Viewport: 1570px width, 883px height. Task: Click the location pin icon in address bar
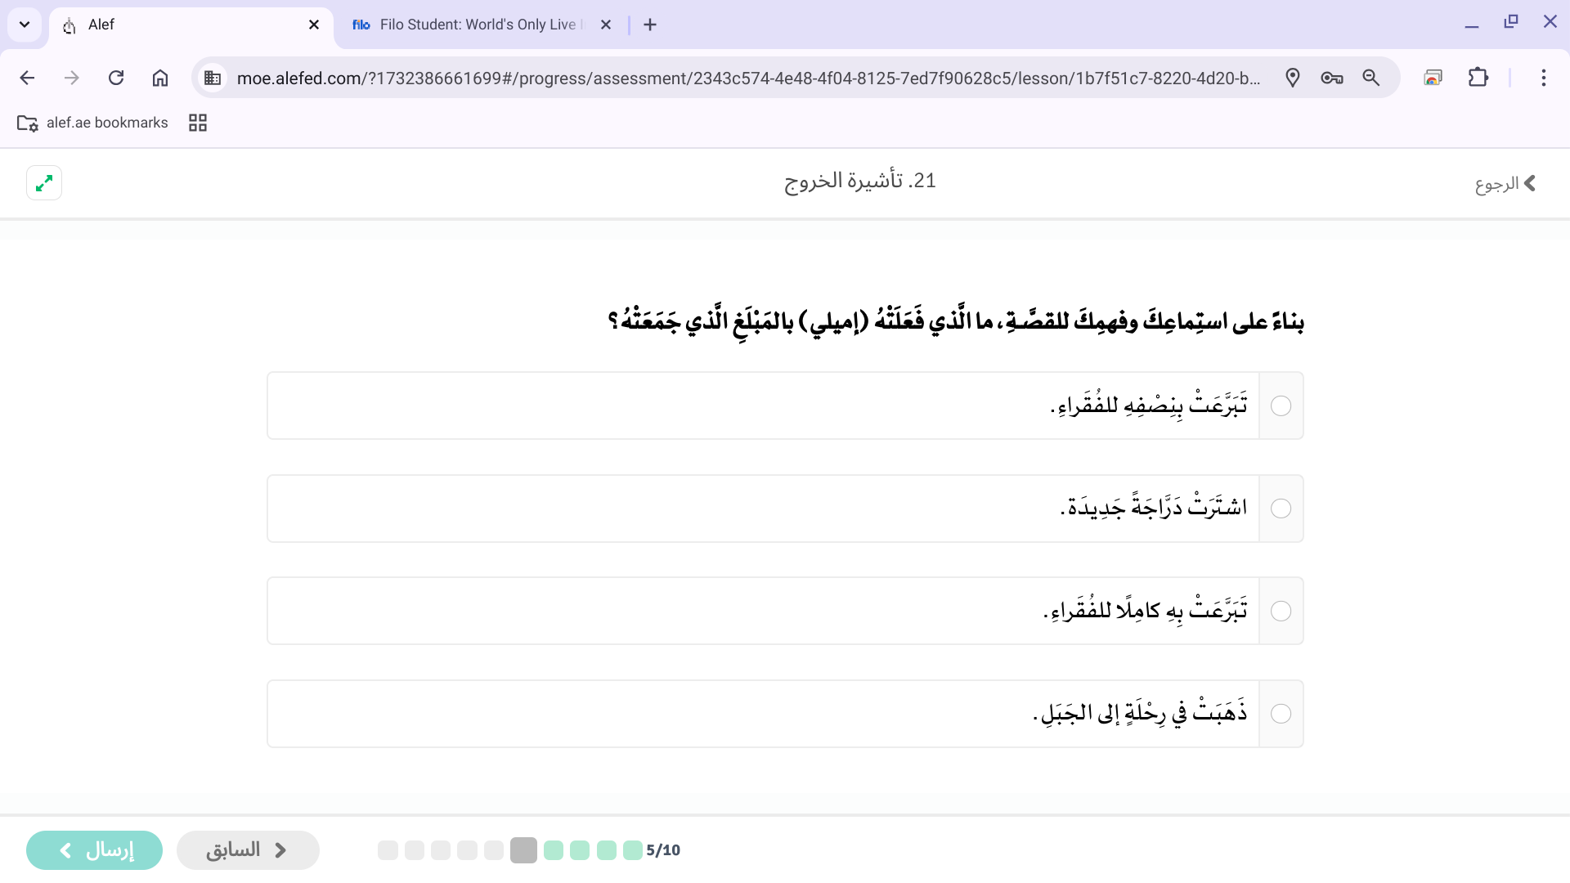tap(1292, 78)
